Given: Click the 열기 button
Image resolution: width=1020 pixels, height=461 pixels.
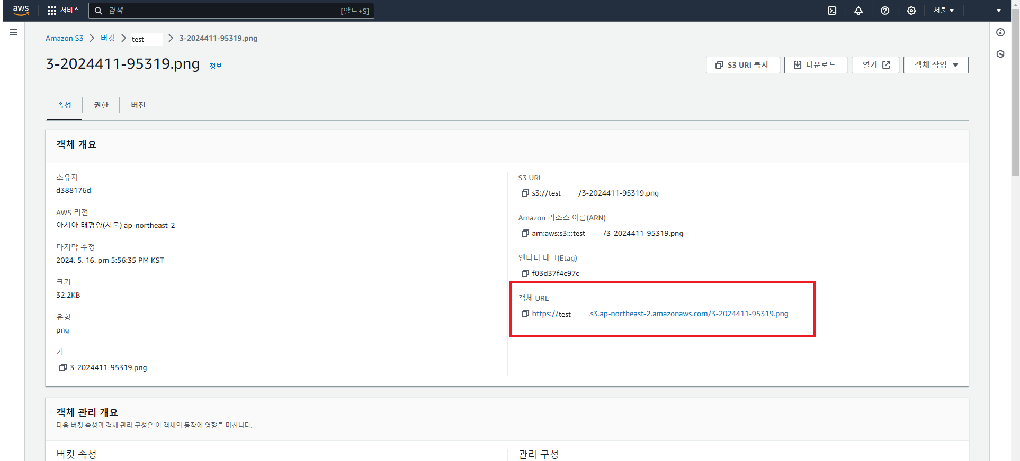Looking at the screenshot, I should 875,65.
